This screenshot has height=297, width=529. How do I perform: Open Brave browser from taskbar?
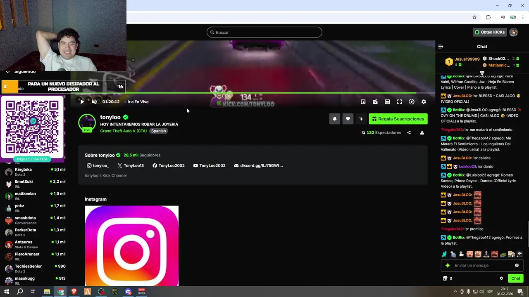click(x=74, y=292)
